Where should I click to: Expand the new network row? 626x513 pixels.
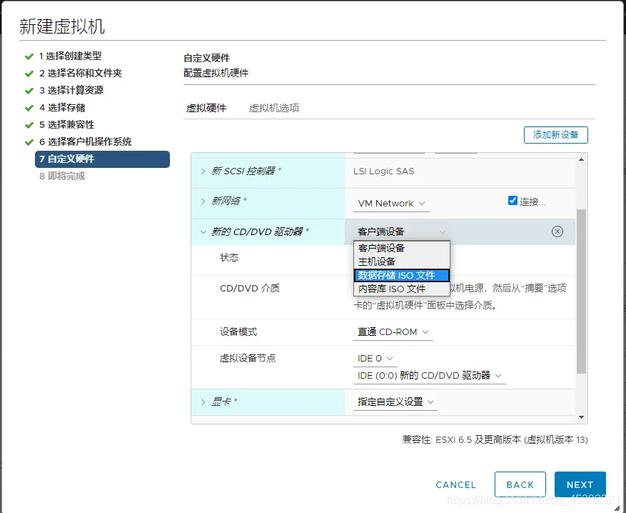click(x=203, y=201)
